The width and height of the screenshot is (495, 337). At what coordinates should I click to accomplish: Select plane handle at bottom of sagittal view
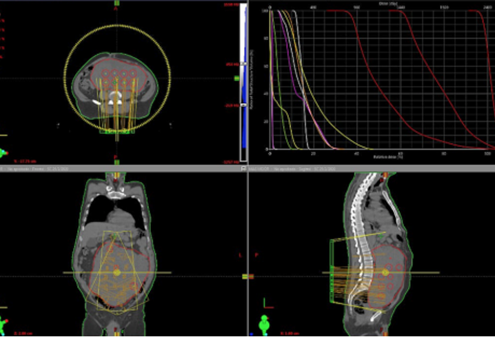pyautogui.click(x=385, y=334)
